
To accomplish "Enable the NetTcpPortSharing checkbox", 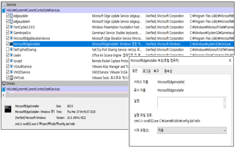I will point(8,49).
